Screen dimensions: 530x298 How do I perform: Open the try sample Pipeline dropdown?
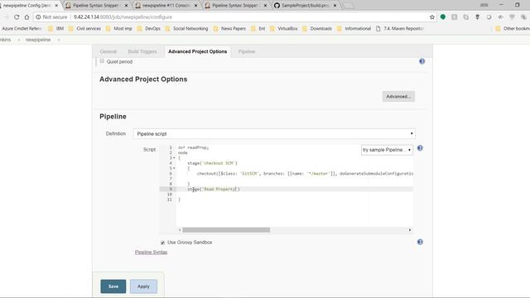[387, 150]
